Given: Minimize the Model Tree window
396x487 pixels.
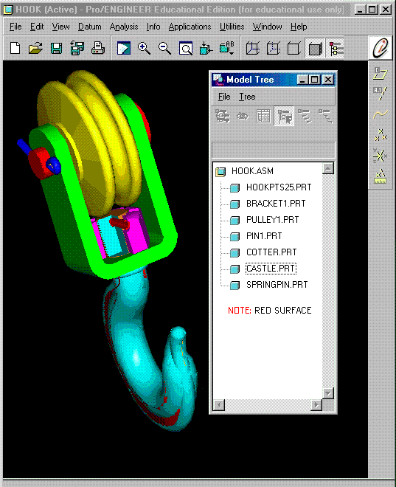Looking at the screenshot, I should pyautogui.click(x=302, y=80).
